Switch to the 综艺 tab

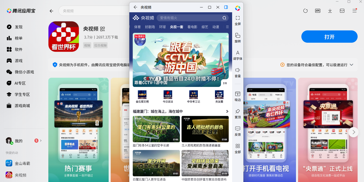[205, 27]
